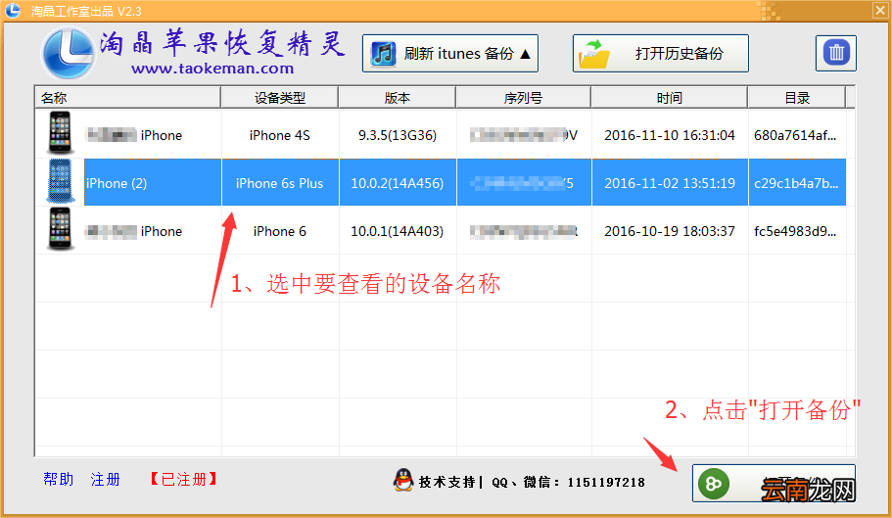892x518 pixels.
Task: Click time "2016-10-19 18:03:37" cell
Action: 670,231
